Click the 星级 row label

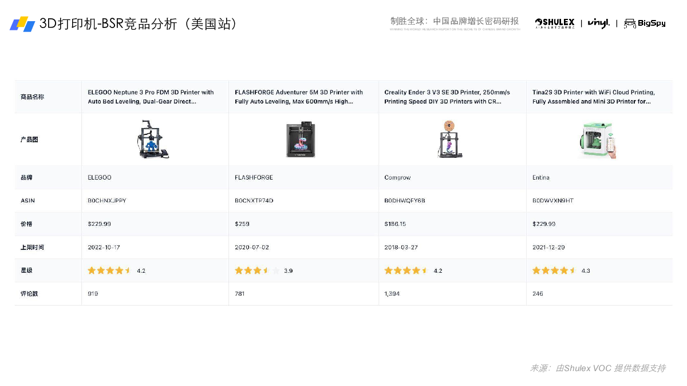[x=26, y=270]
